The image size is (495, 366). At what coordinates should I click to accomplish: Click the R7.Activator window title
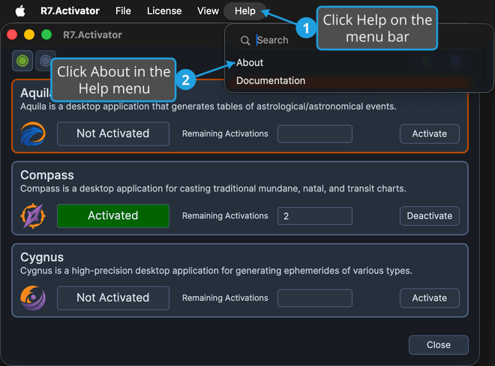pos(92,34)
